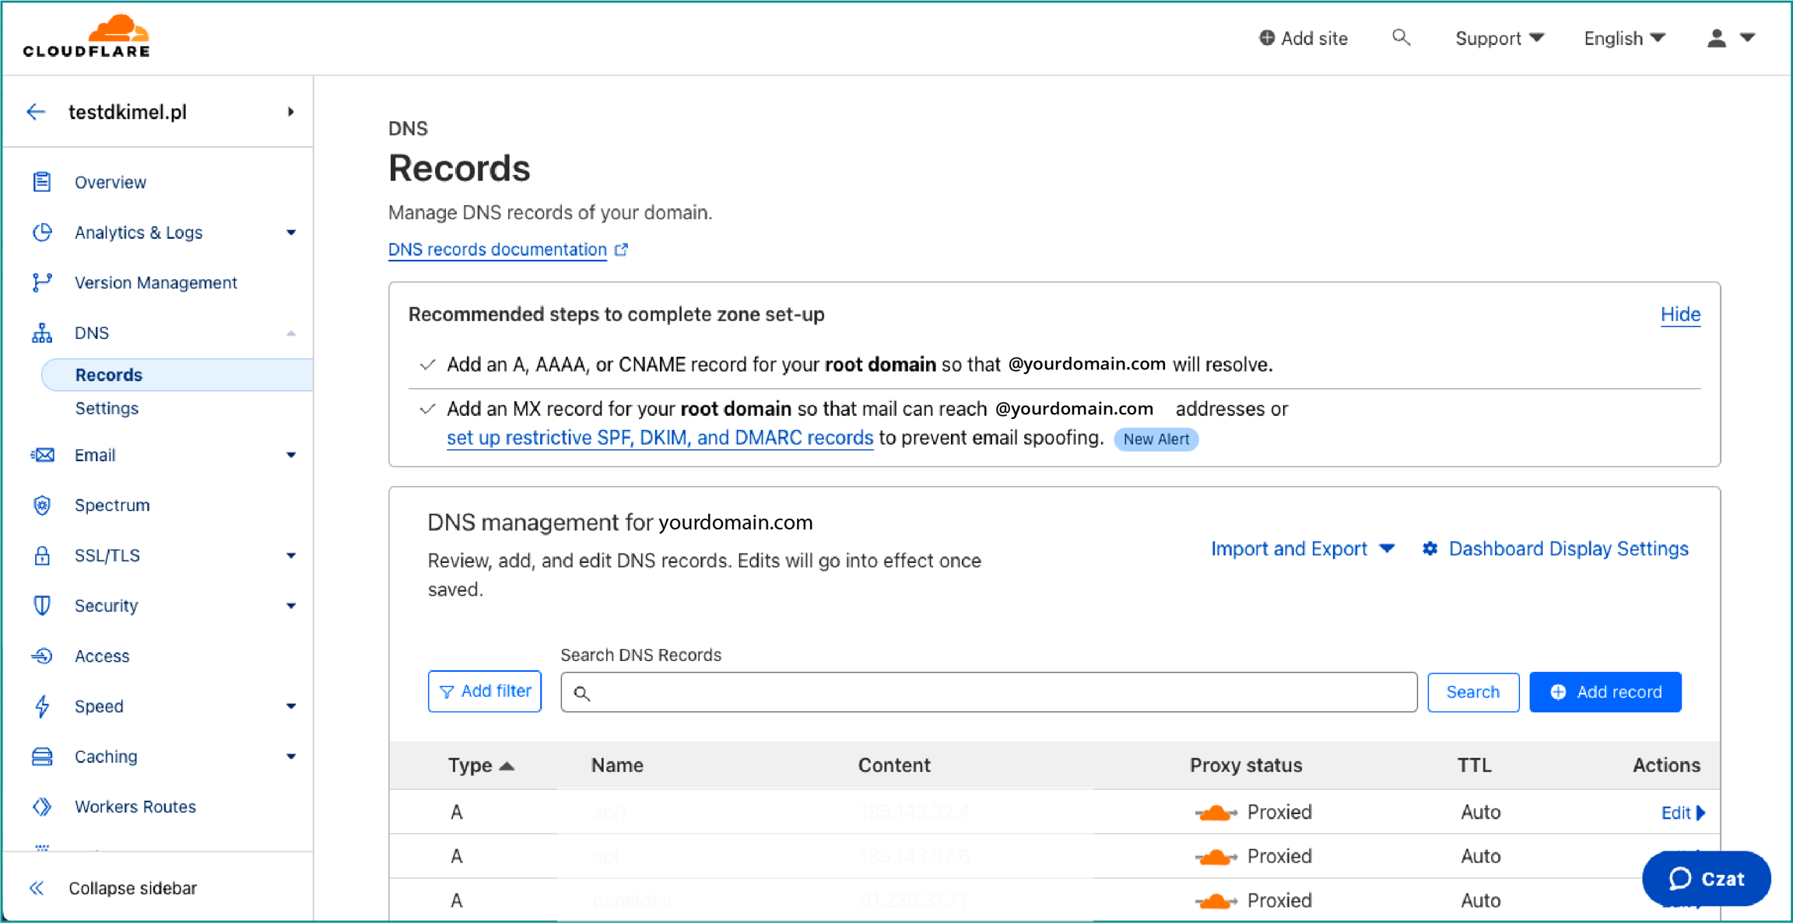
Task: Click the Spectrum shield icon
Action: [42, 505]
